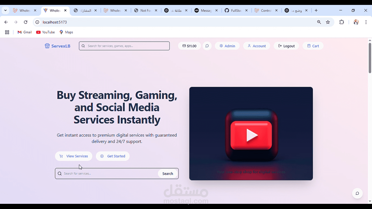Open the Account page
Viewport: 372px width, 209px height.
(x=257, y=46)
